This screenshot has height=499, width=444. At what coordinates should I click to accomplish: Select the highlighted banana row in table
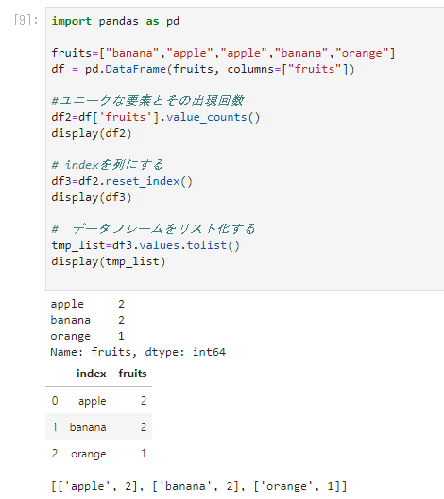[x=99, y=426]
